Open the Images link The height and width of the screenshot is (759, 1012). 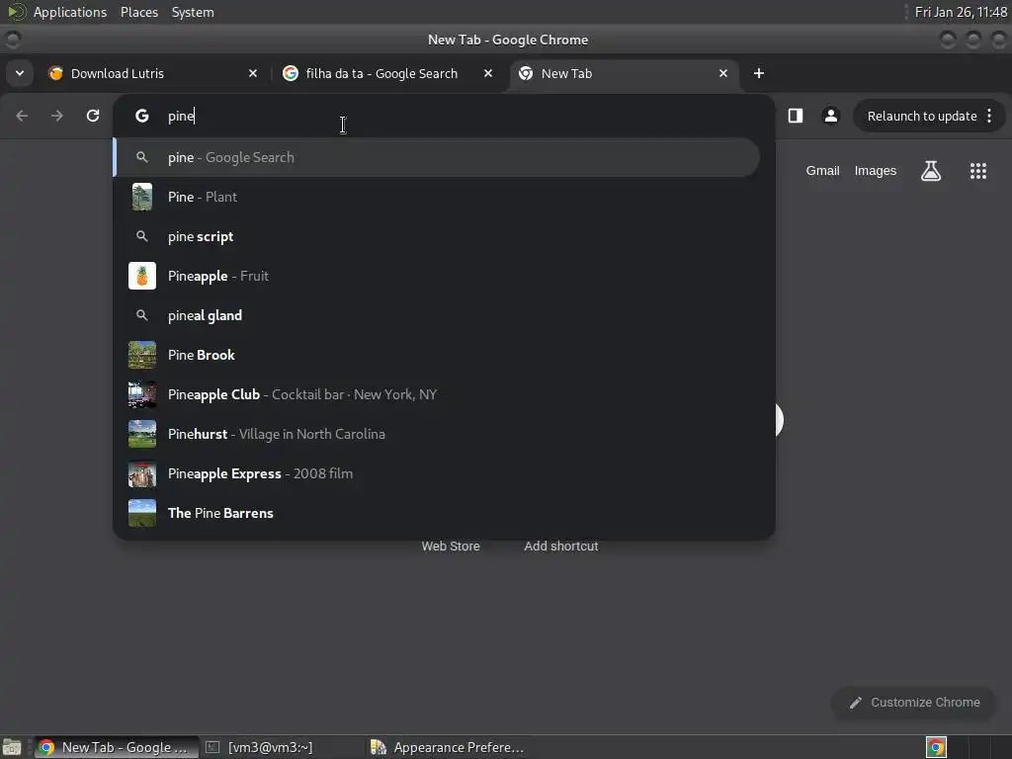876,171
